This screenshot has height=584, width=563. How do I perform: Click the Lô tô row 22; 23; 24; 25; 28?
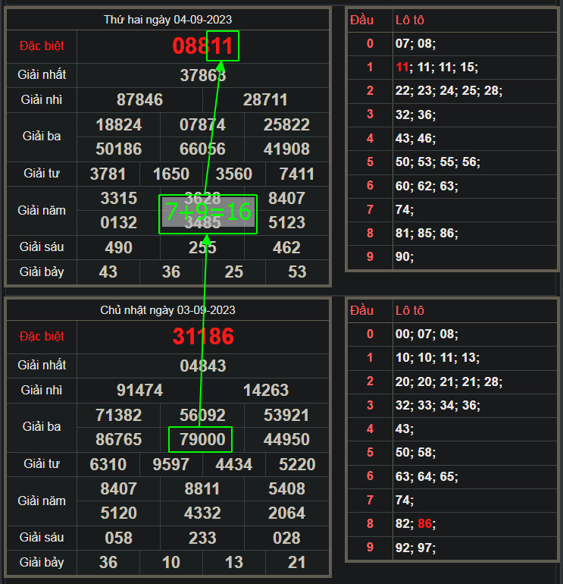[x=449, y=91]
